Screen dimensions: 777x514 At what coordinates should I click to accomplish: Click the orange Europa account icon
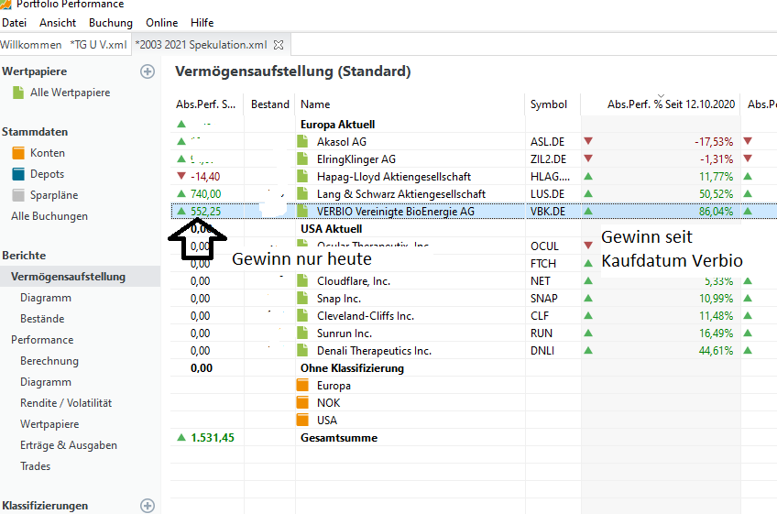pos(302,385)
